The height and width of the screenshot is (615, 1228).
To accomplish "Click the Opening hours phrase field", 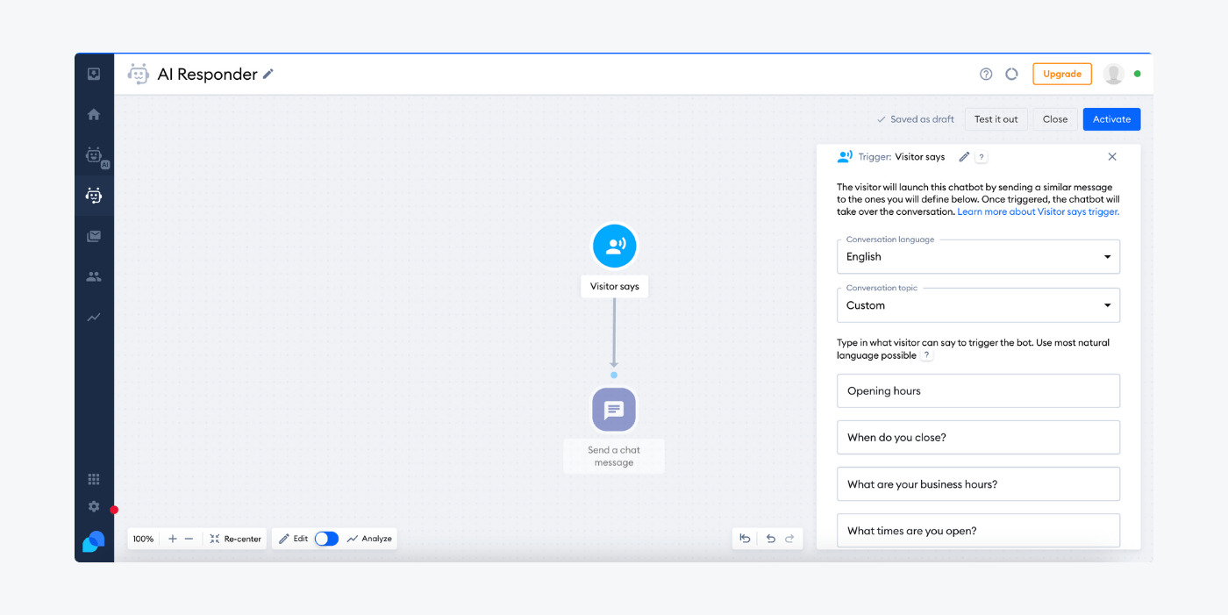I will (x=979, y=391).
